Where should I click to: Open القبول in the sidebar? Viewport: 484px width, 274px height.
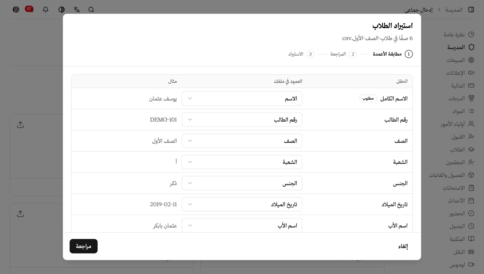(463, 137)
